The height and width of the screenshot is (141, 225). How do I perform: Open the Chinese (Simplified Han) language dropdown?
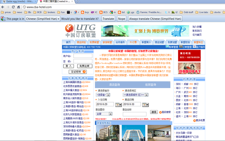43,19
